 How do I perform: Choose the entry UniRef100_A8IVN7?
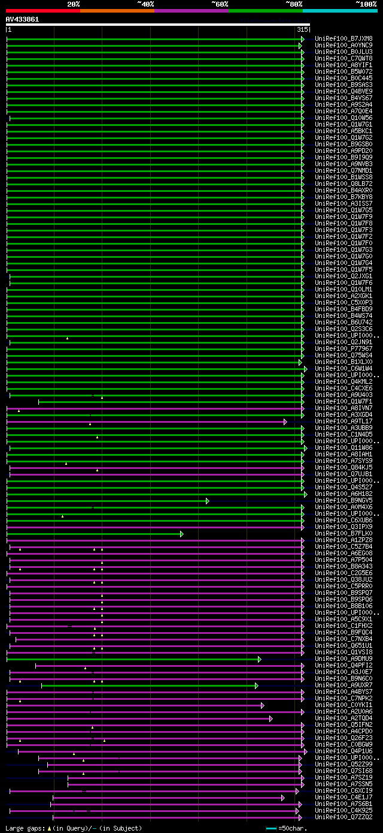(344, 408)
